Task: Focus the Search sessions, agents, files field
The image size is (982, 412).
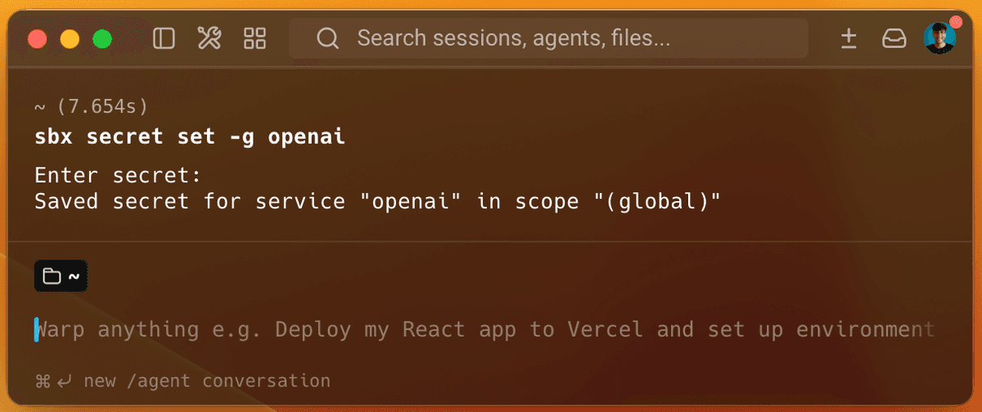Action: tap(548, 38)
